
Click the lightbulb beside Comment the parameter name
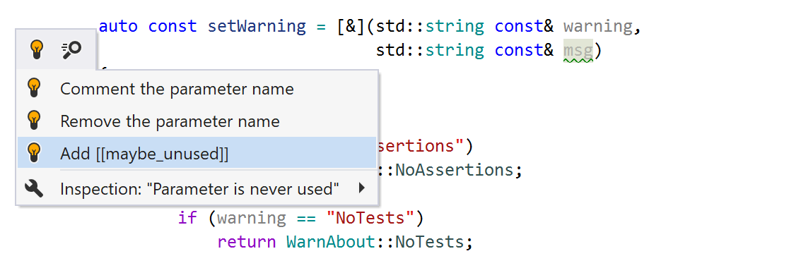[34, 88]
